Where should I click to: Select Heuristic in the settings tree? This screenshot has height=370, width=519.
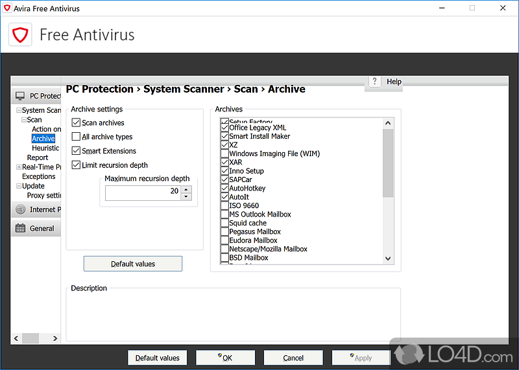pyautogui.click(x=45, y=148)
